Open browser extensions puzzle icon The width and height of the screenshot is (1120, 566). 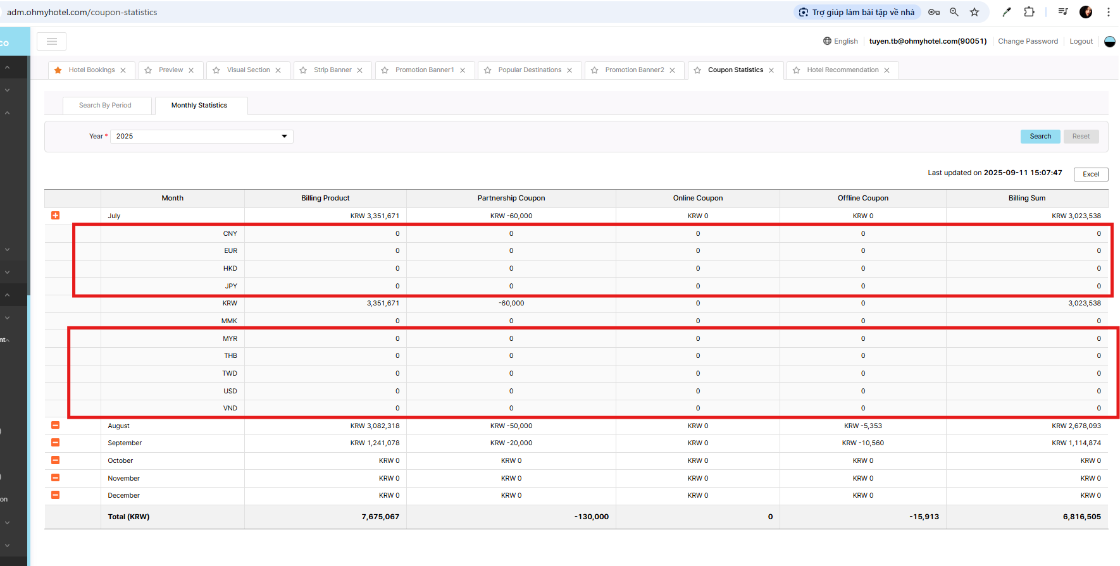[x=1030, y=12]
